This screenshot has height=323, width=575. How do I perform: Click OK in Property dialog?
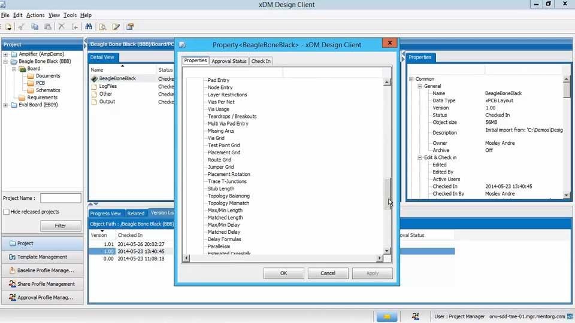[x=283, y=273]
